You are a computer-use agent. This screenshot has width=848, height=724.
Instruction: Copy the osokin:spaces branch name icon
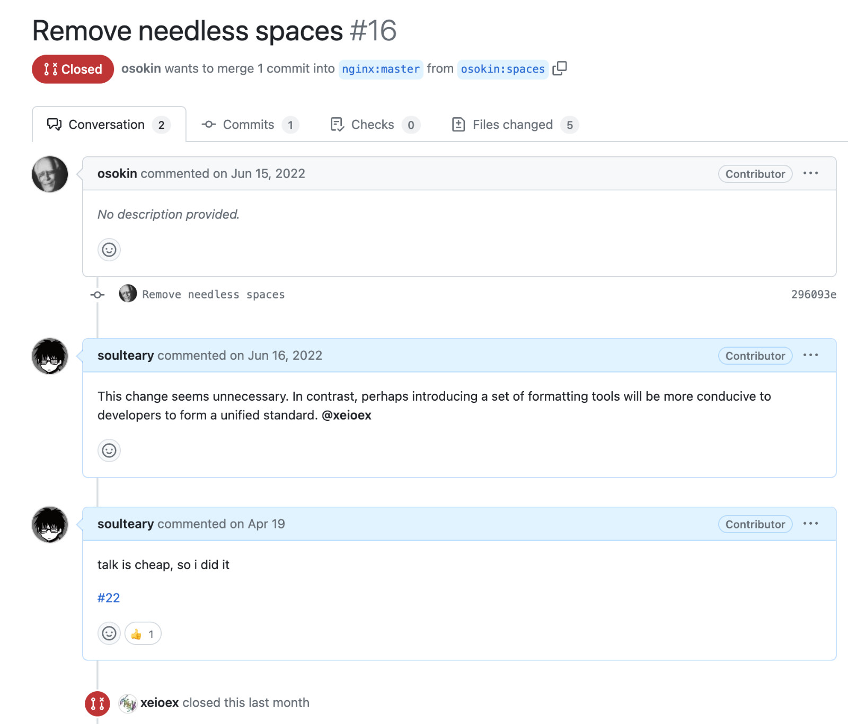[x=560, y=68]
